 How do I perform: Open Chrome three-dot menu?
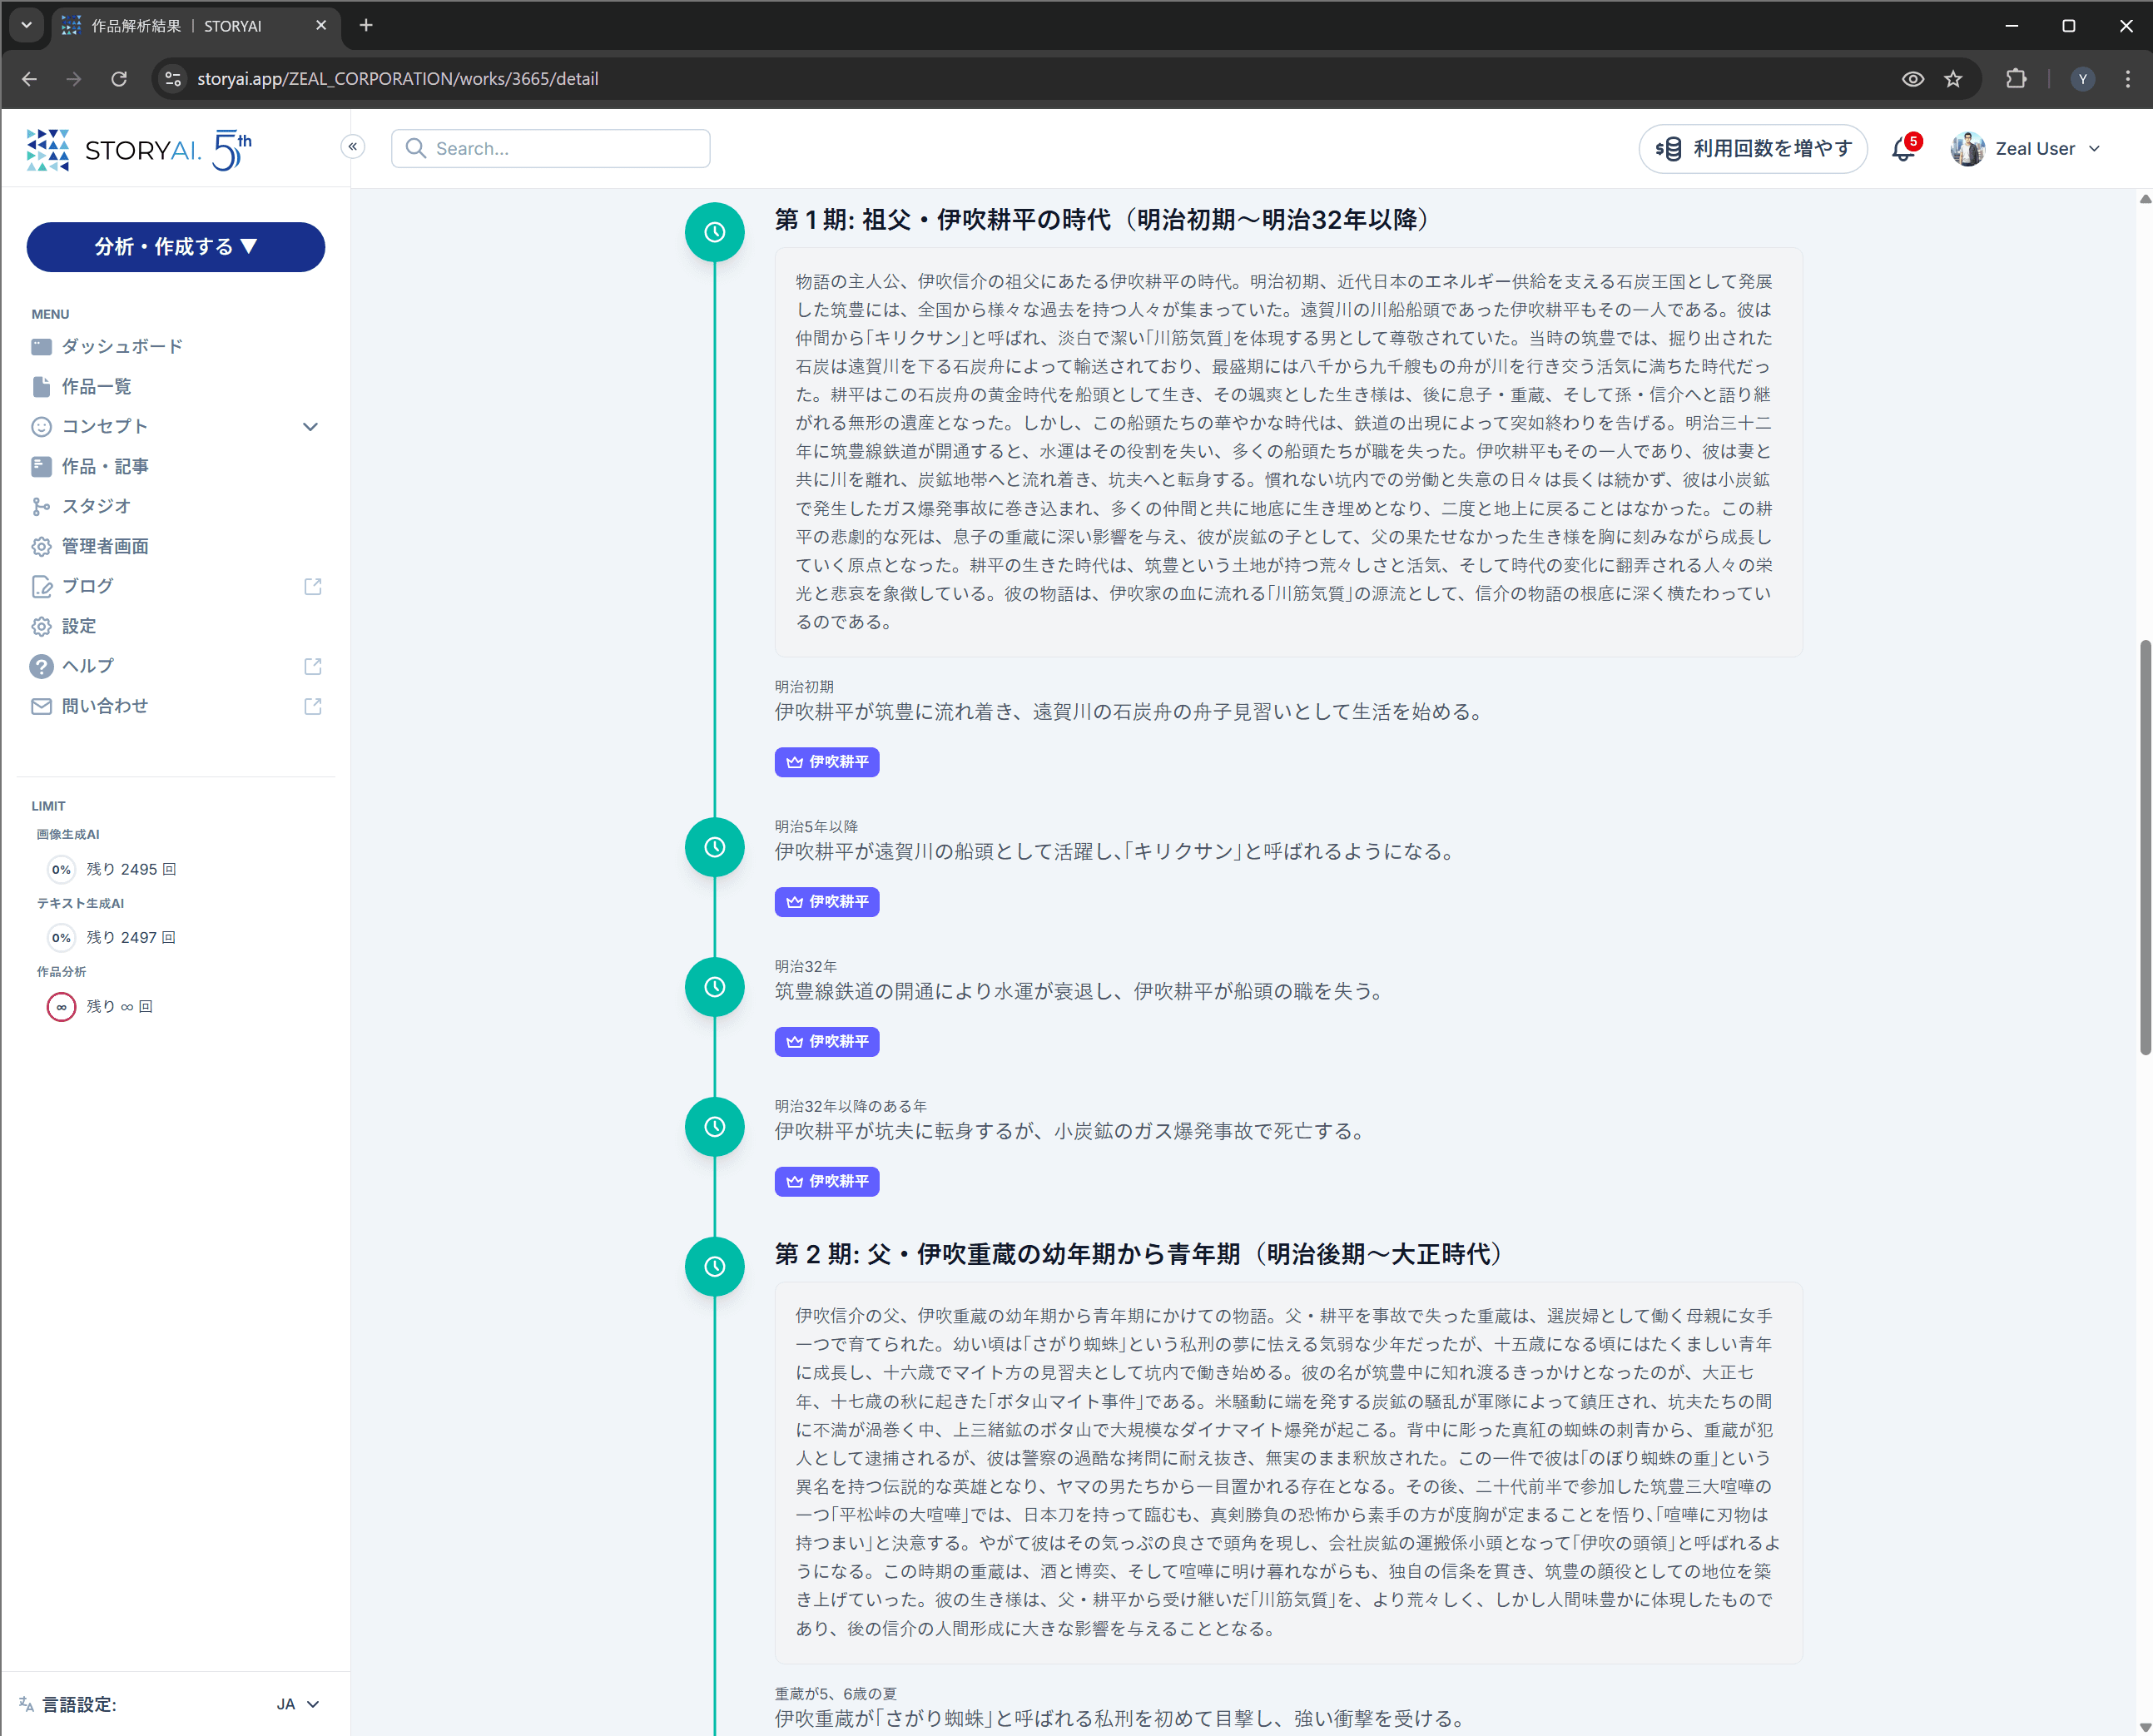click(2128, 79)
